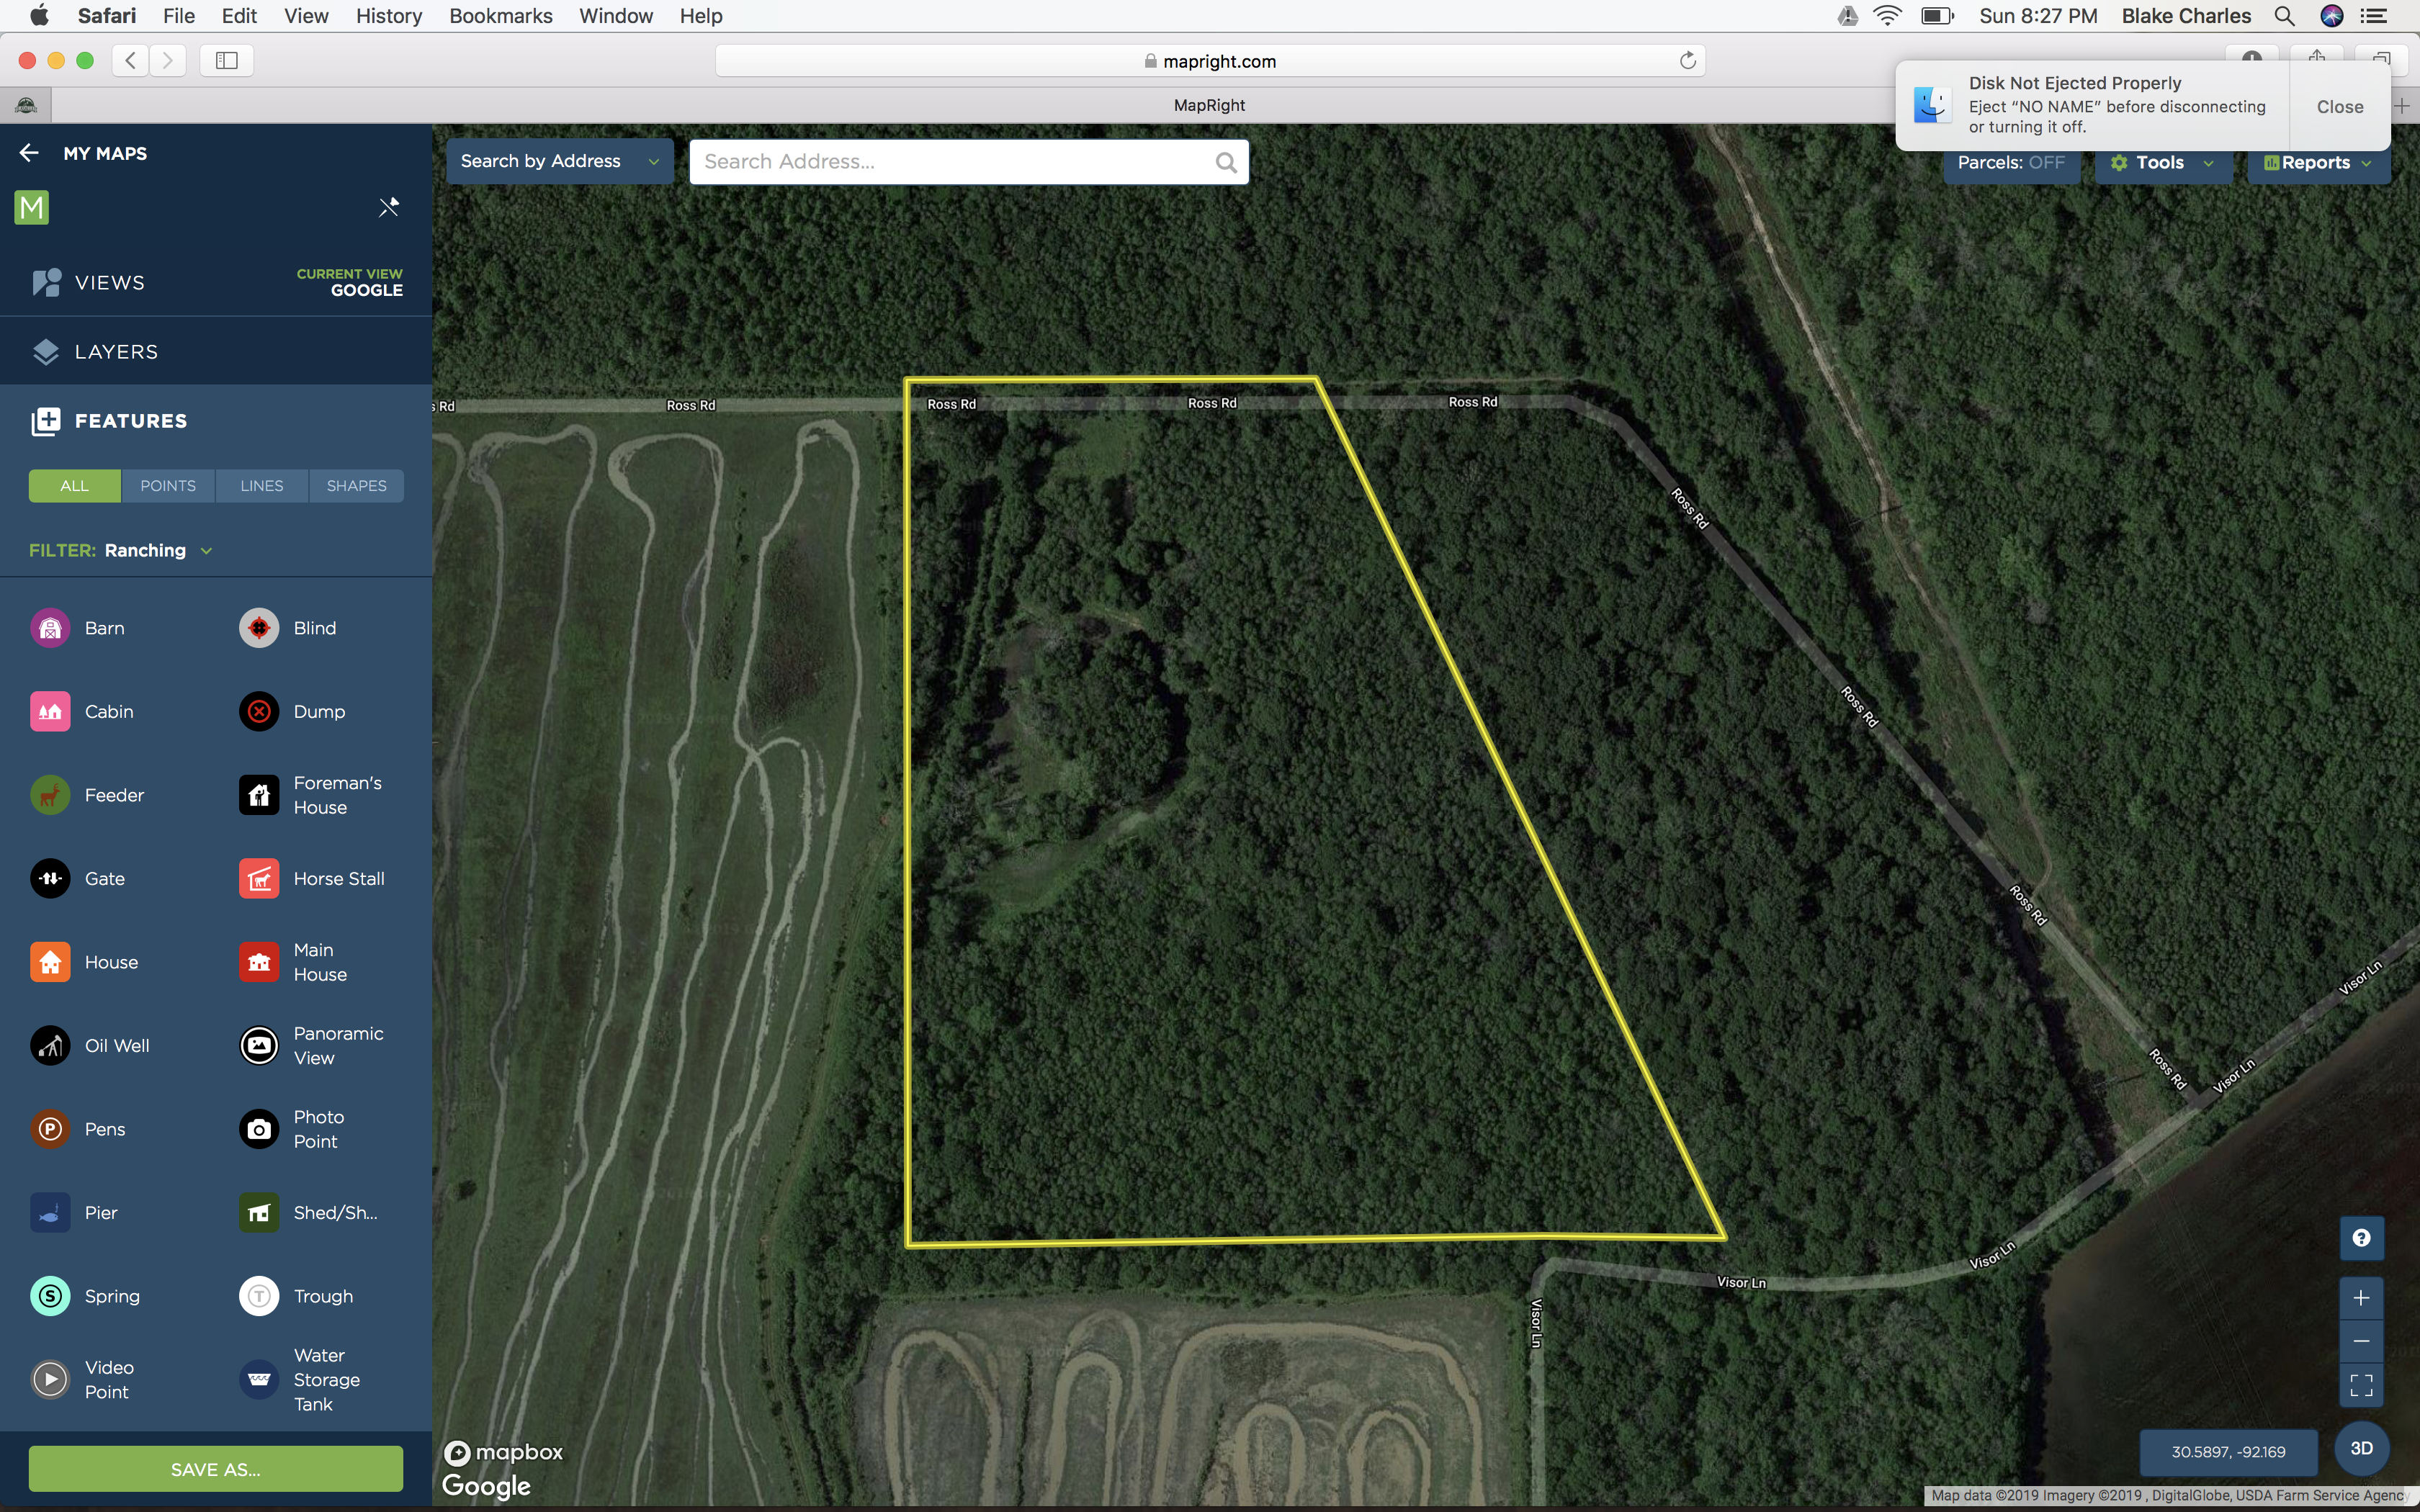Select the Barn feature icon
2420x1512 pixels.
coord(50,628)
